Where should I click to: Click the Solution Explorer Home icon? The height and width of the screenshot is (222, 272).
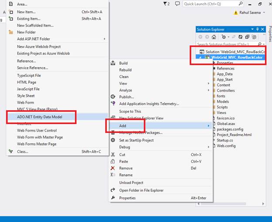point(214,37)
